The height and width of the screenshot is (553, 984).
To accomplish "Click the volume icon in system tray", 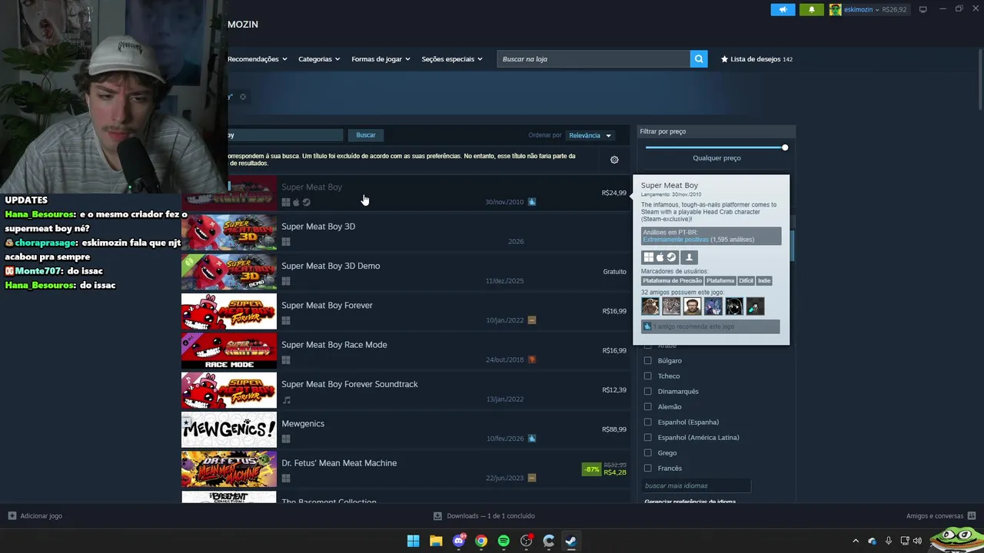I will (917, 541).
